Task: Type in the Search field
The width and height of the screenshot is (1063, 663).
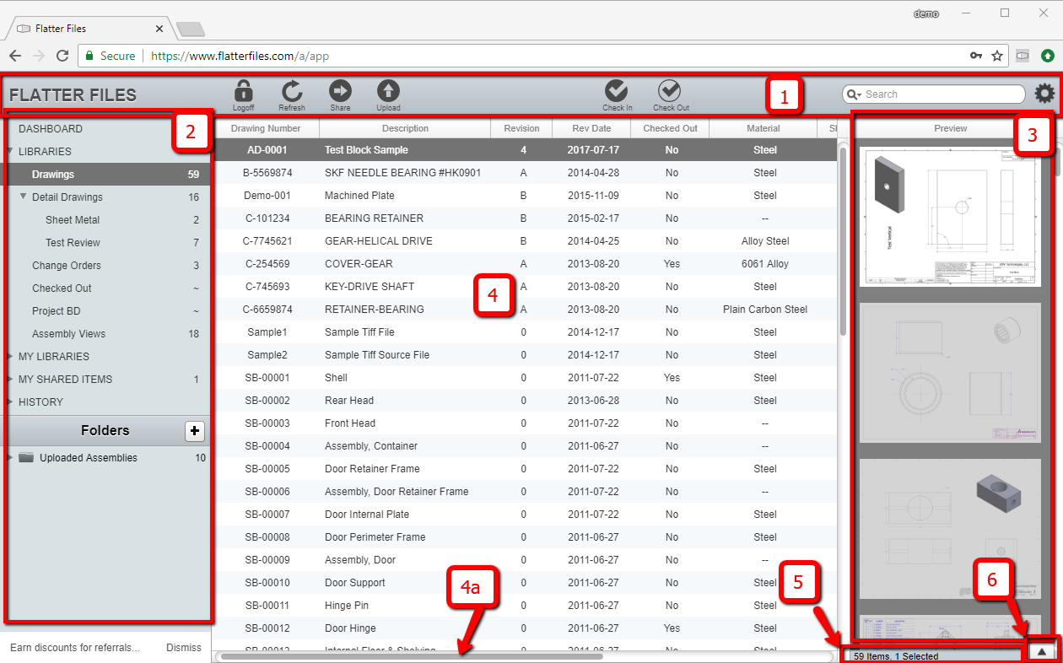Action: pyautogui.click(x=934, y=94)
